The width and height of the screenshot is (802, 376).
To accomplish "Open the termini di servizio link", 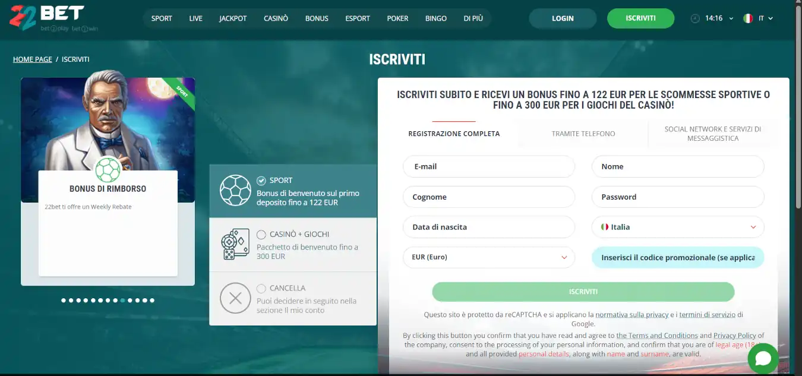I will 707,315.
